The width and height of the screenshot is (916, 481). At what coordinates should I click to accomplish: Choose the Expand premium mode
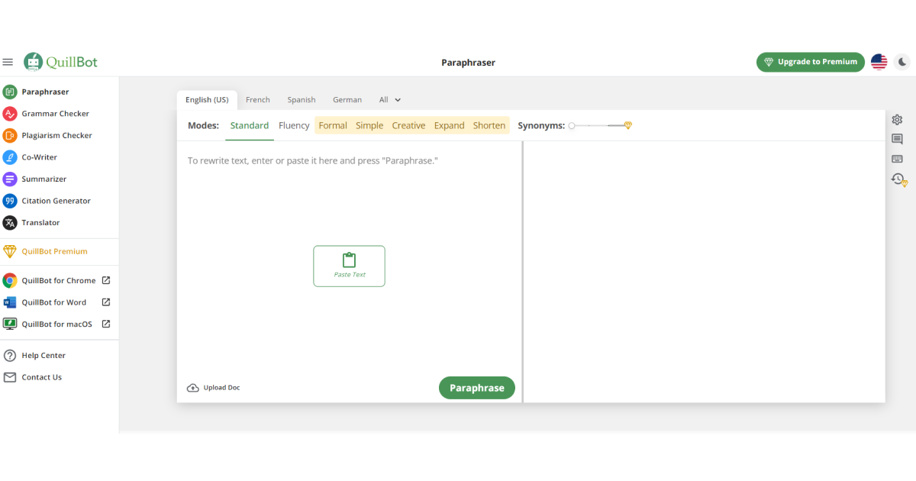coord(450,126)
